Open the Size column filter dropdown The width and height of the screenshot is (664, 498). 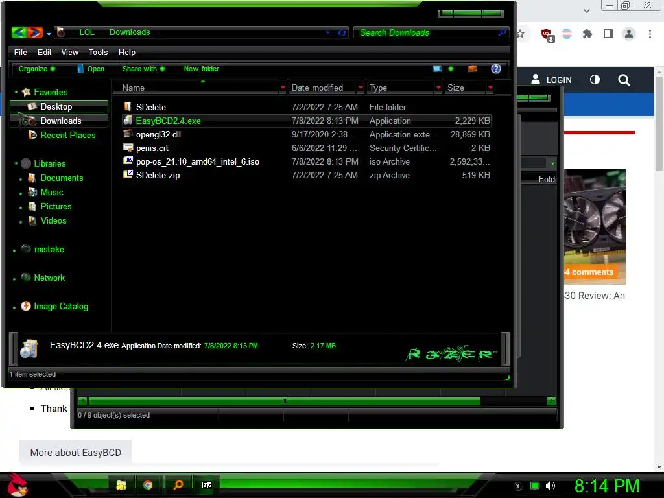tap(490, 88)
